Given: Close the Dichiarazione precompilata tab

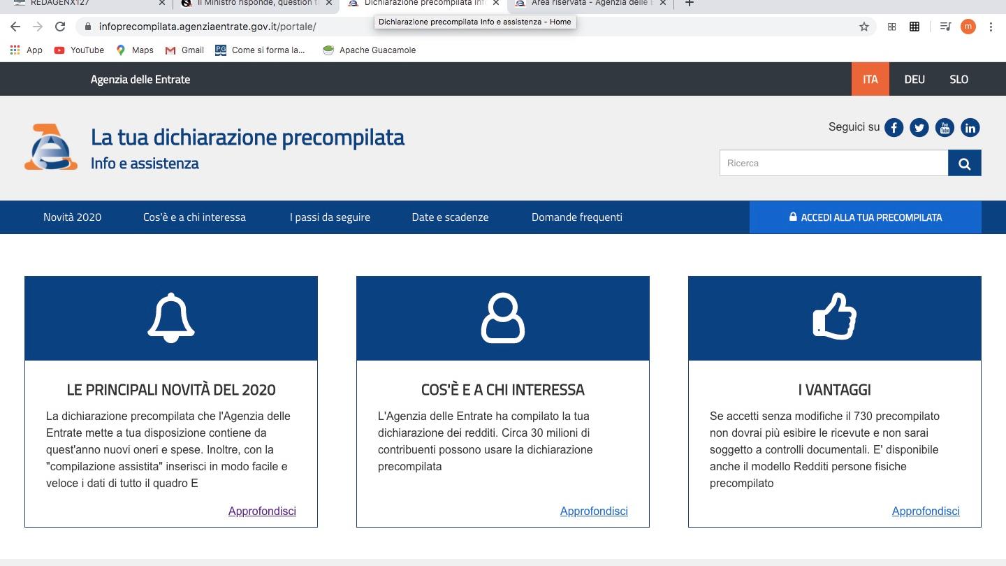Looking at the screenshot, I should 495,3.
